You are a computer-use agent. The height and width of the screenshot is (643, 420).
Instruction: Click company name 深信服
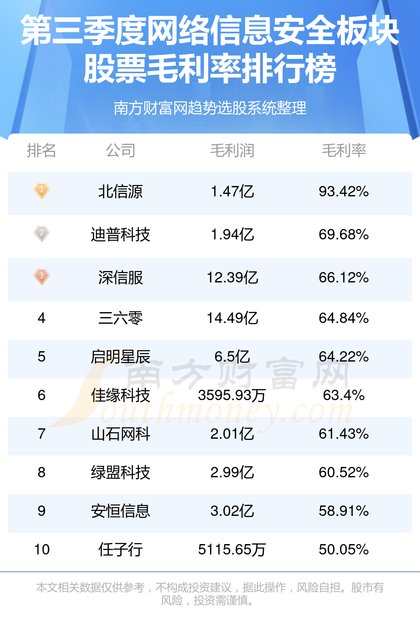[121, 277]
